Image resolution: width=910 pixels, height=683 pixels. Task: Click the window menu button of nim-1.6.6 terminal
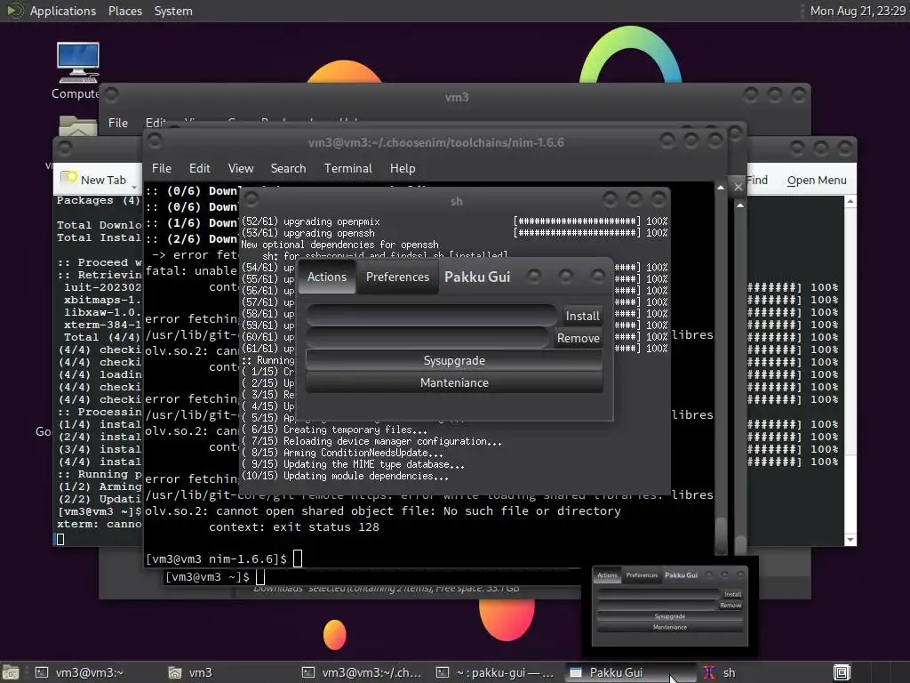(x=155, y=140)
